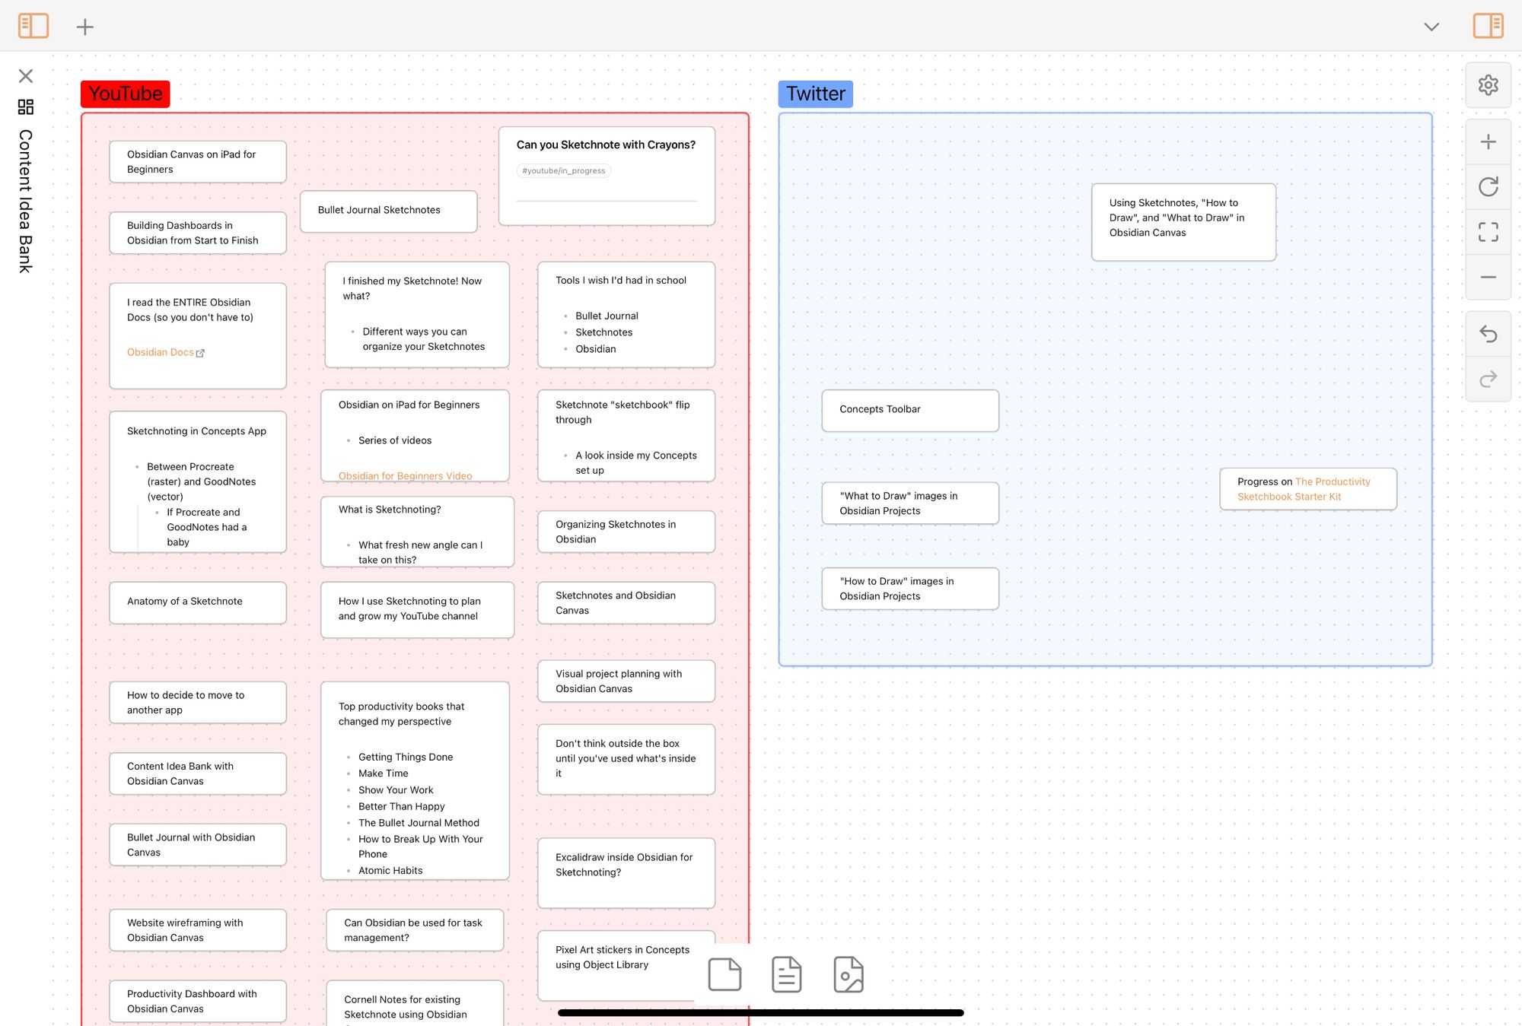Image resolution: width=1522 pixels, height=1026 pixels.
Task: Select I finished my Sketchnote card
Action: click(x=417, y=314)
